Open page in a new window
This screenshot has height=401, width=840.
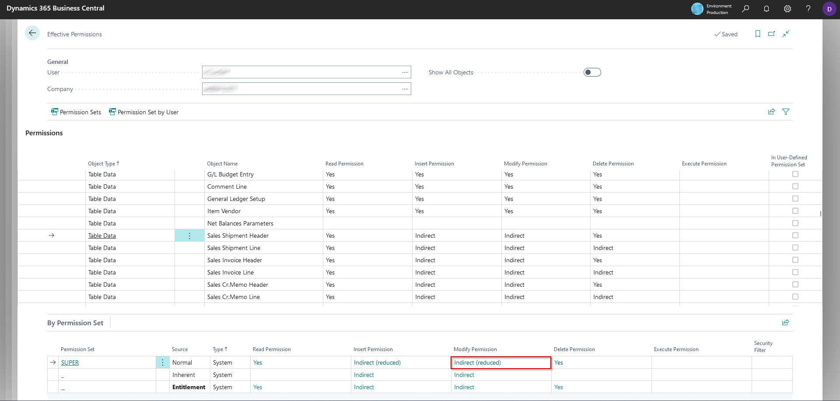772,34
